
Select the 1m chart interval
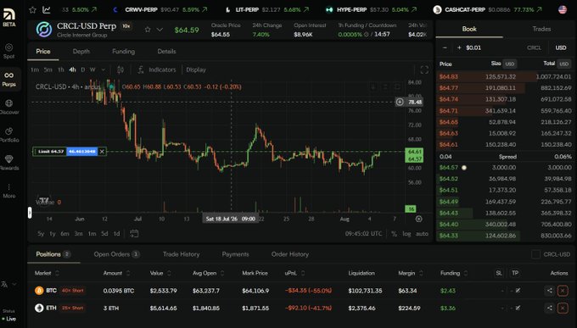pos(35,69)
